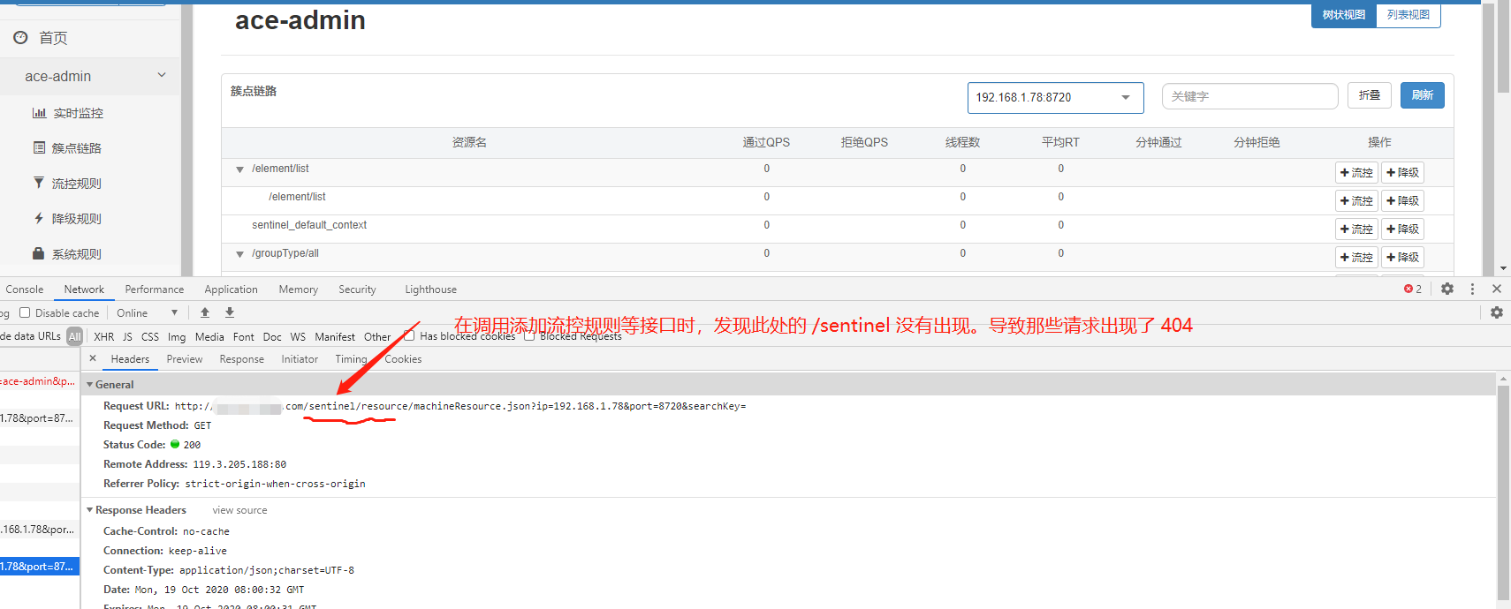Screen dimensions: 1511x609
Task: Open the 首页 home dashboard icon
Action: [x=20, y=38]
